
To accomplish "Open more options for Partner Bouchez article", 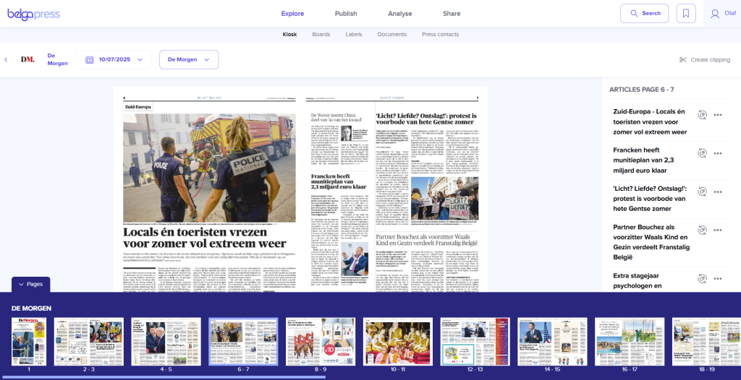I will [x=718, y=230].
